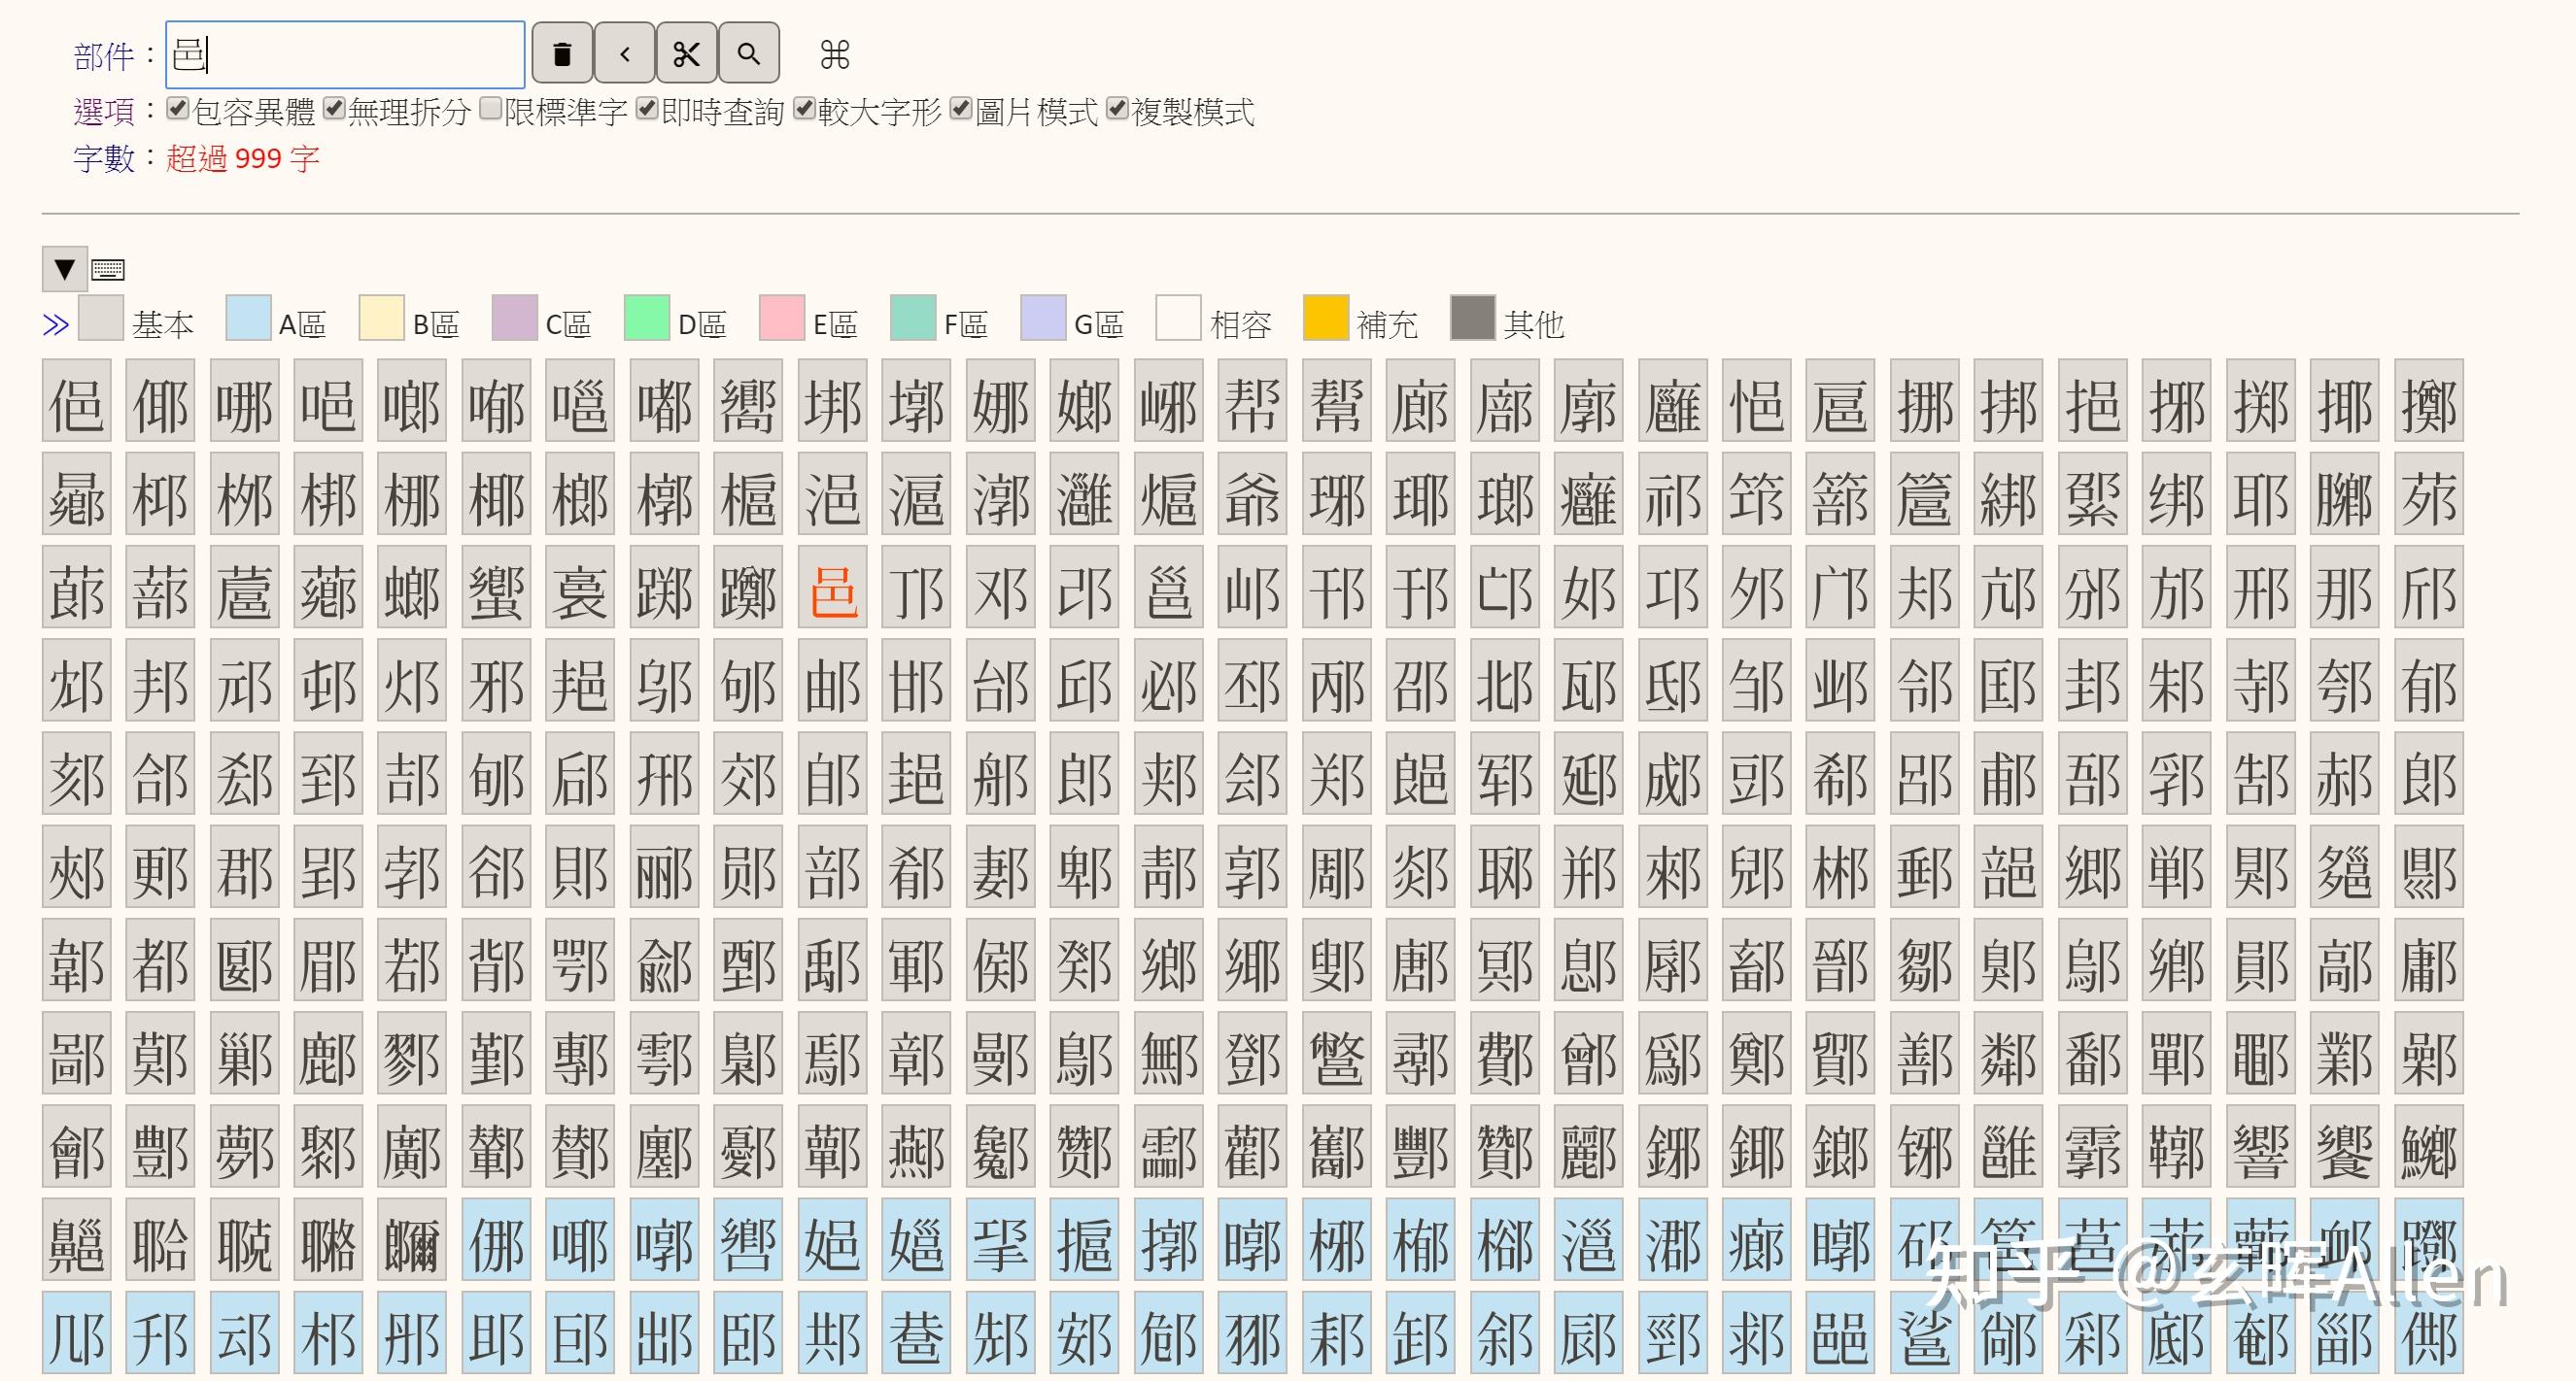This screenshot has width=2576, height=1381.
Task: Select the 邪 character tile
Action: coord(497,681)
